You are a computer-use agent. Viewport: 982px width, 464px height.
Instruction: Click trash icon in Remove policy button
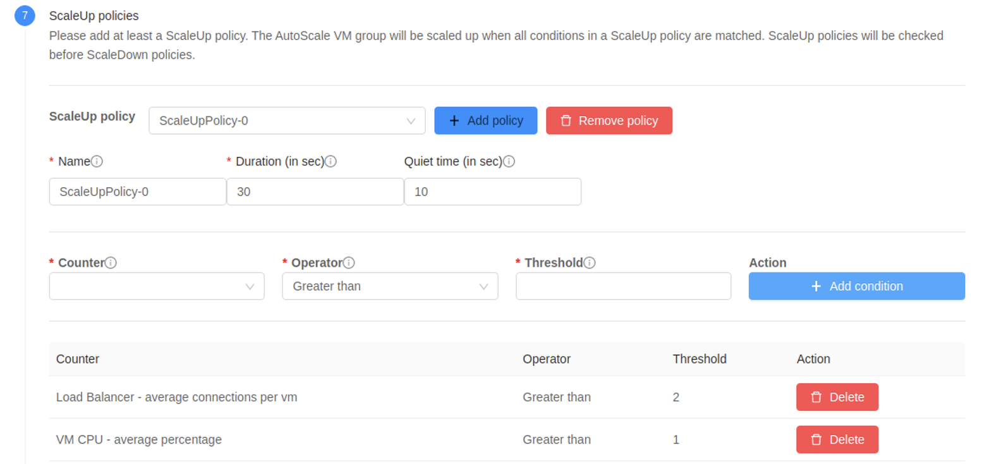tap(566, 120)
